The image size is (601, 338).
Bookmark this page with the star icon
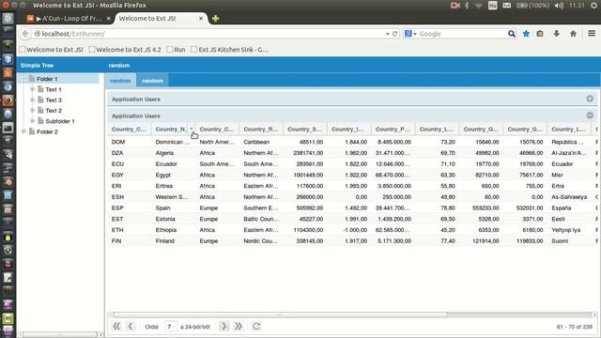click(526, 34)
